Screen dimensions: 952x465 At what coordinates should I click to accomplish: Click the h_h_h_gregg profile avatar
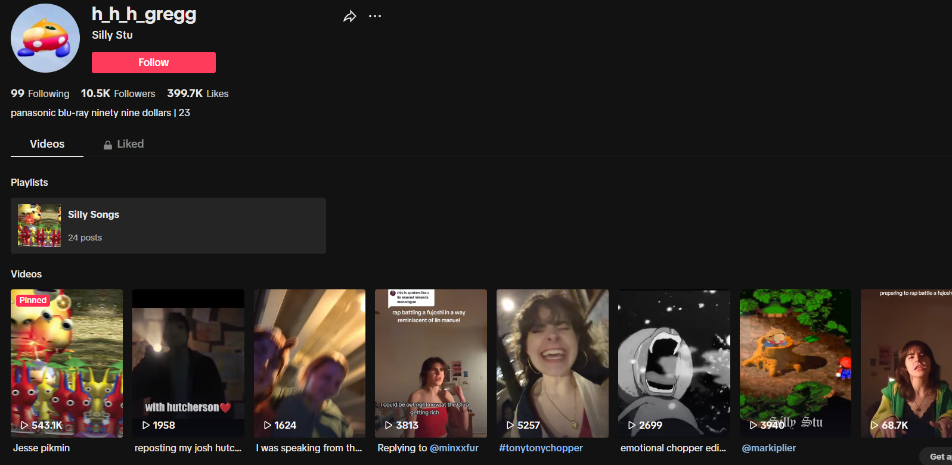pos(45,38)
